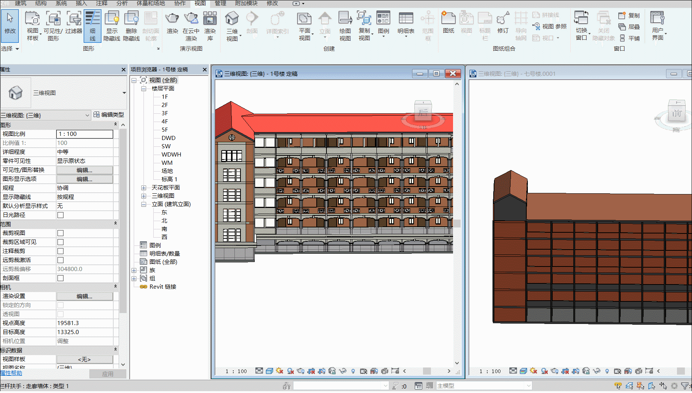Expand the 天花板平面 tree node

click(x=144, y=188)
